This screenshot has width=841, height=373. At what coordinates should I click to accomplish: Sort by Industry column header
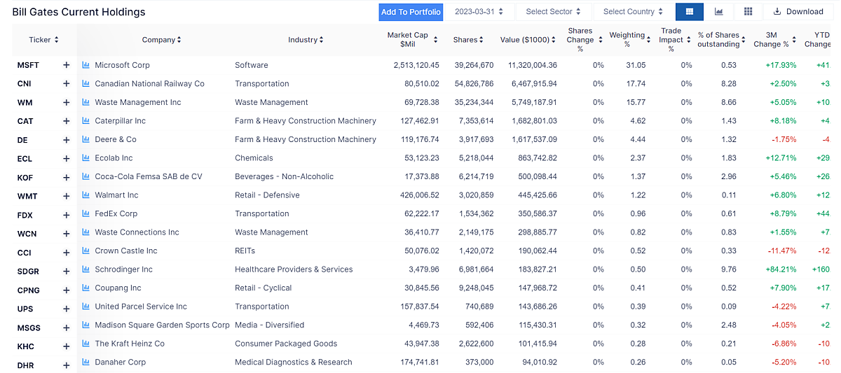[306, 40]
